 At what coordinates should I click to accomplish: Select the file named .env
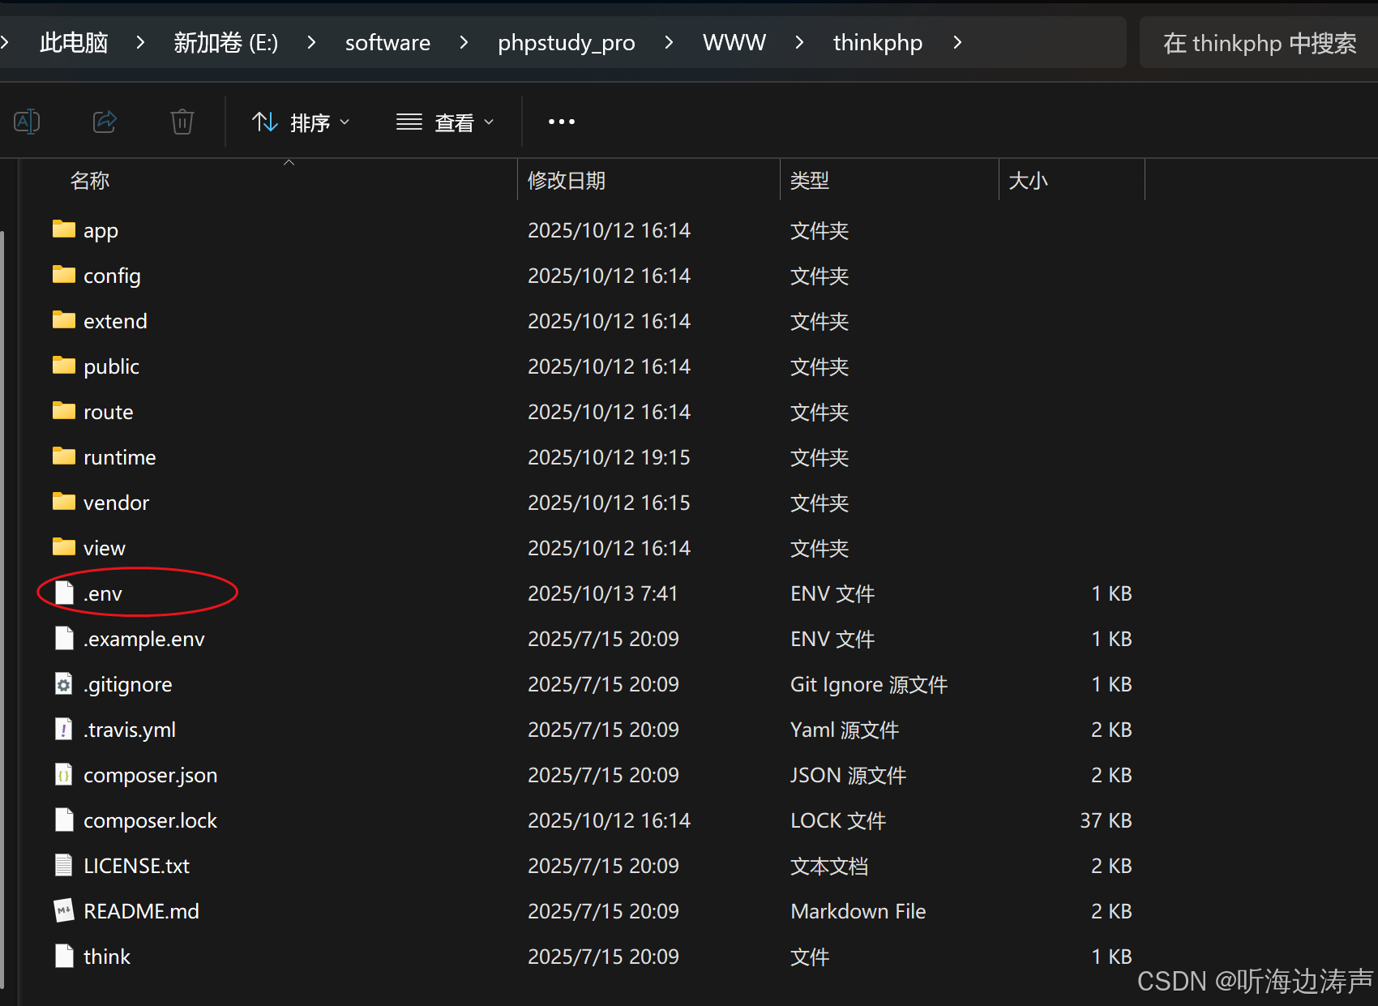(103, 593)
